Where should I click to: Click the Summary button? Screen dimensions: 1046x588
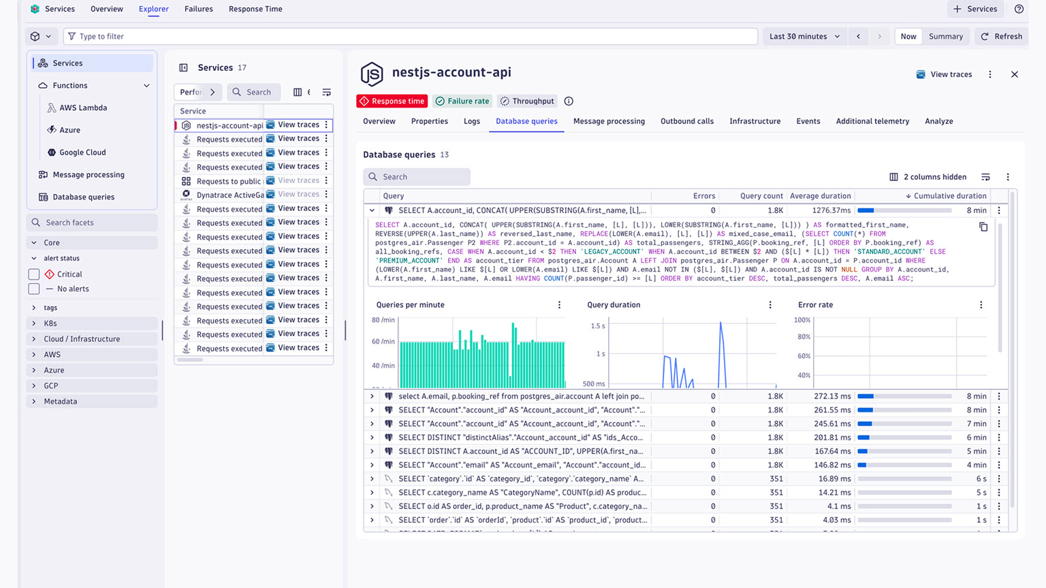click(945, 37)
